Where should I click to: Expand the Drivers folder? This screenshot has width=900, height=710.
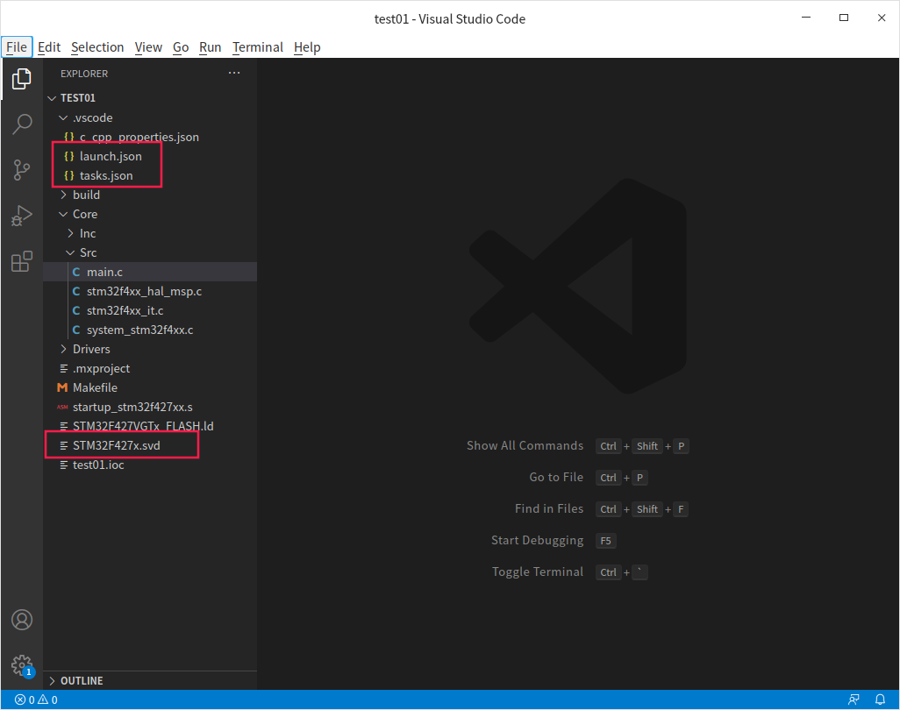150,349
